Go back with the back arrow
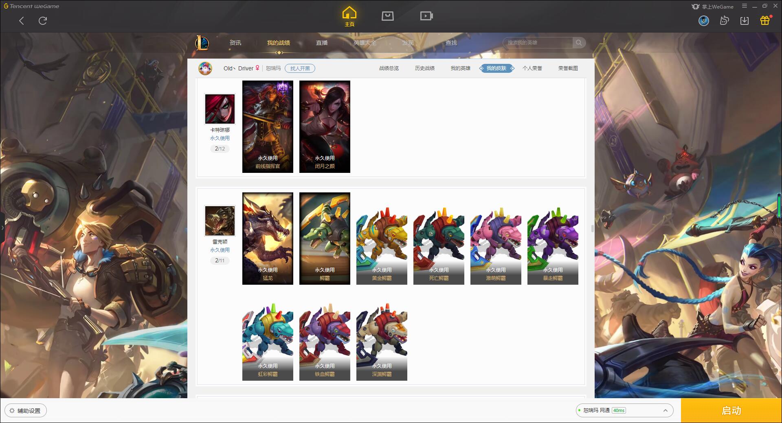Screen dimensions: 782x423 coord(22,21)
